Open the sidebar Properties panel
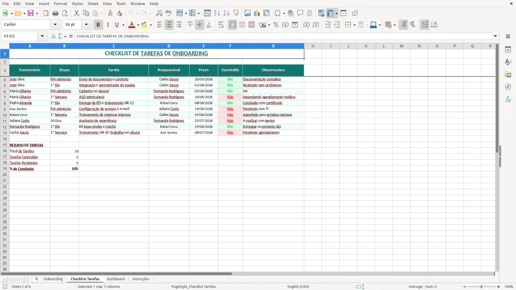The image size is (516, 290). [x=508, y=50]
